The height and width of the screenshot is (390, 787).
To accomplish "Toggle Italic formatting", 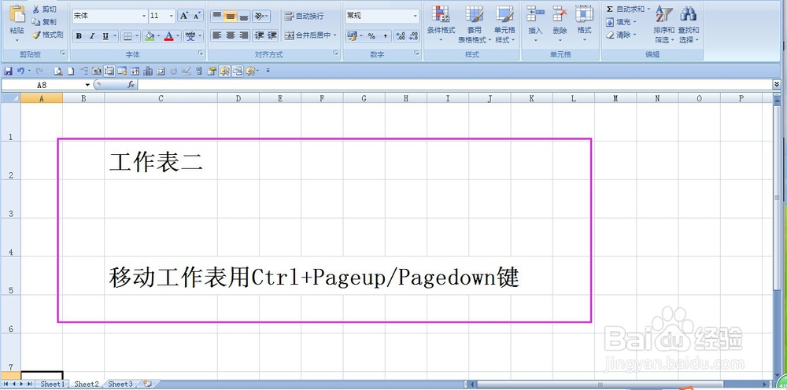I will point(92,35).
